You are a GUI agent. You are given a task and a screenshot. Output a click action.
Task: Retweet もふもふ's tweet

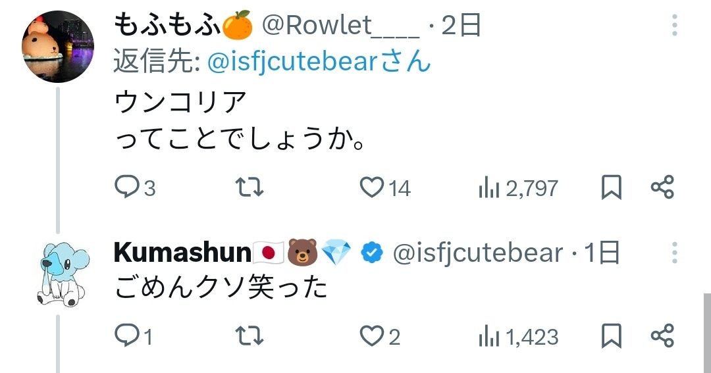click(250, 188)
